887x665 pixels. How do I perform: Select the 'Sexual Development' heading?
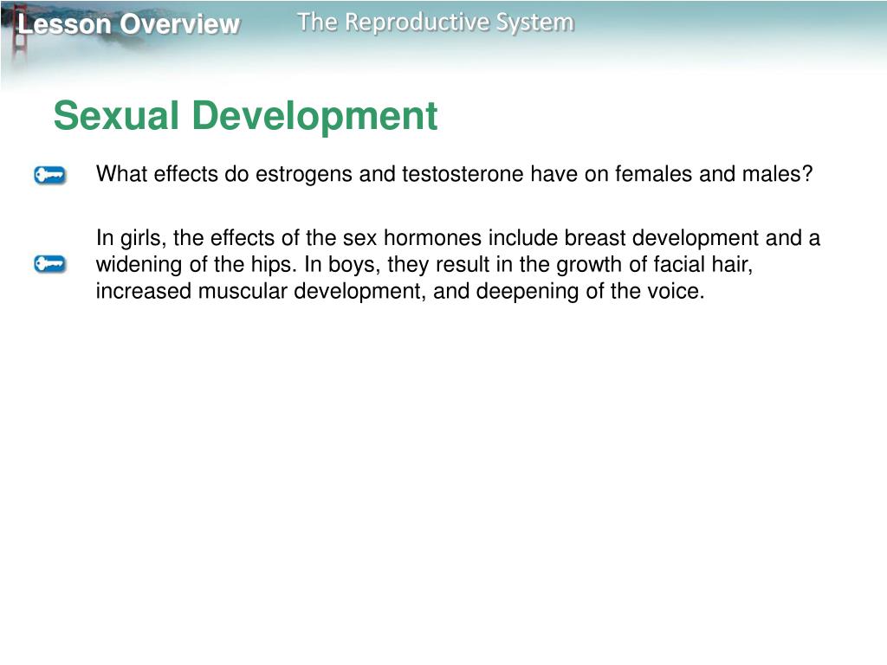click(x=245, y=116)
